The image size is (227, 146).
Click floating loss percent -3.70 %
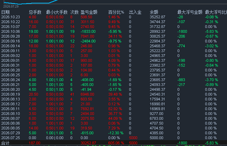point(211,80)
